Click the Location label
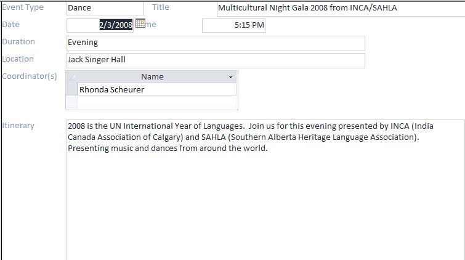This screenshot has width=465, height=260. pyautogui.click(x=18, y=59)
